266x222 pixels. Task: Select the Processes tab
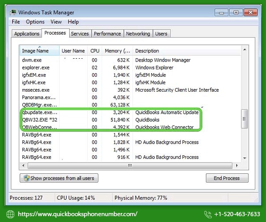pos(55,33)
